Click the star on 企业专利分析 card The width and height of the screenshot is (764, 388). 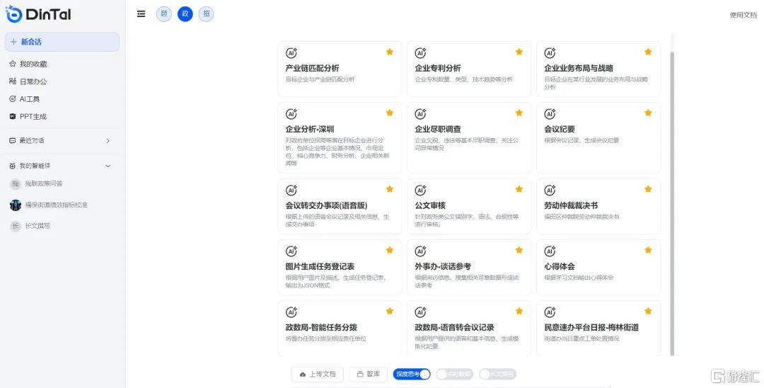pyautogui.click(x=519, y=52)
